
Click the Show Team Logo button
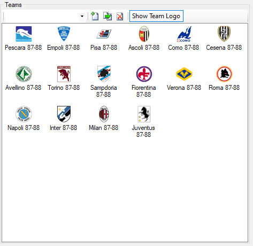point(156,16)
